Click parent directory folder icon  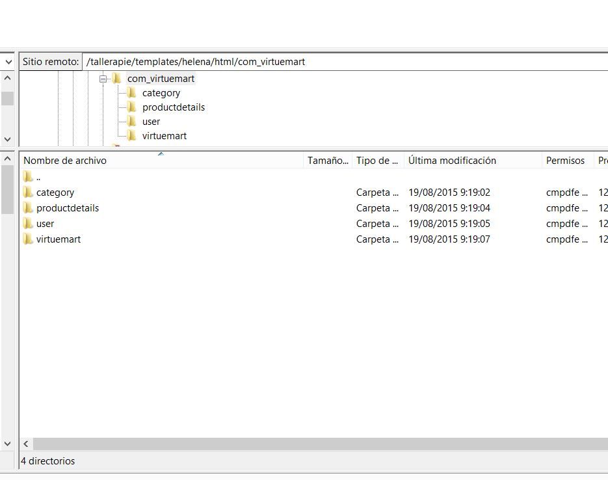click(28, 177)
